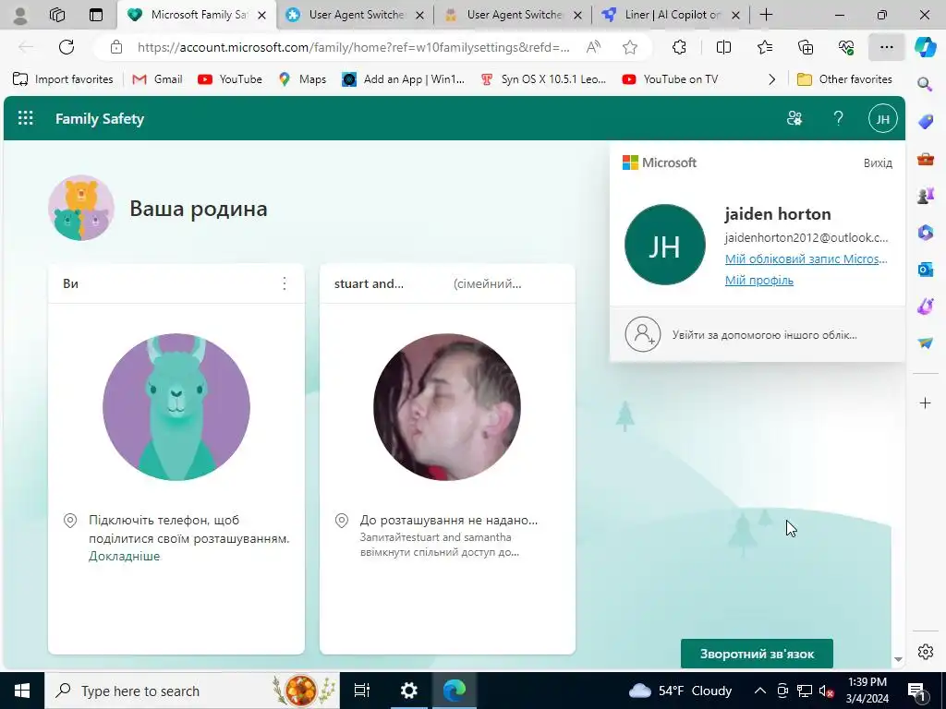Image resolution: width=946 pixels, height=709 pixels.
Task: Open sidebar Microsoft 365 icon
Action: click(925, 232)
